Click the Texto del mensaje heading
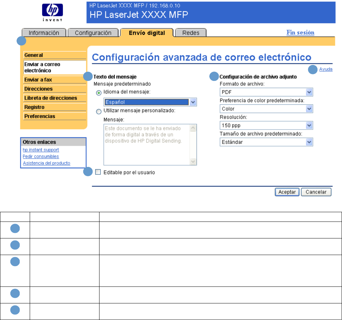The height and width of the screenshot is (320, 342). (115, 77)
